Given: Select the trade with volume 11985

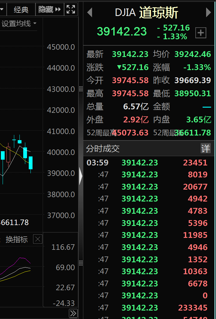Looking at the screenshot, I should click(x=149, y=235).
